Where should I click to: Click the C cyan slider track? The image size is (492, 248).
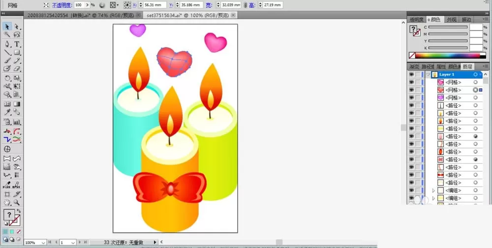(448, 28)
